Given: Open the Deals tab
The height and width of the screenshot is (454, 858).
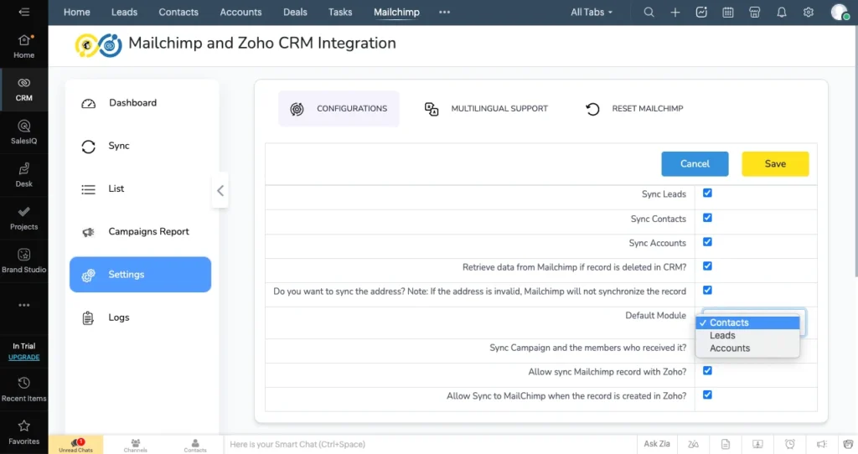Looking at the screenshot, I should coord(295,12).
